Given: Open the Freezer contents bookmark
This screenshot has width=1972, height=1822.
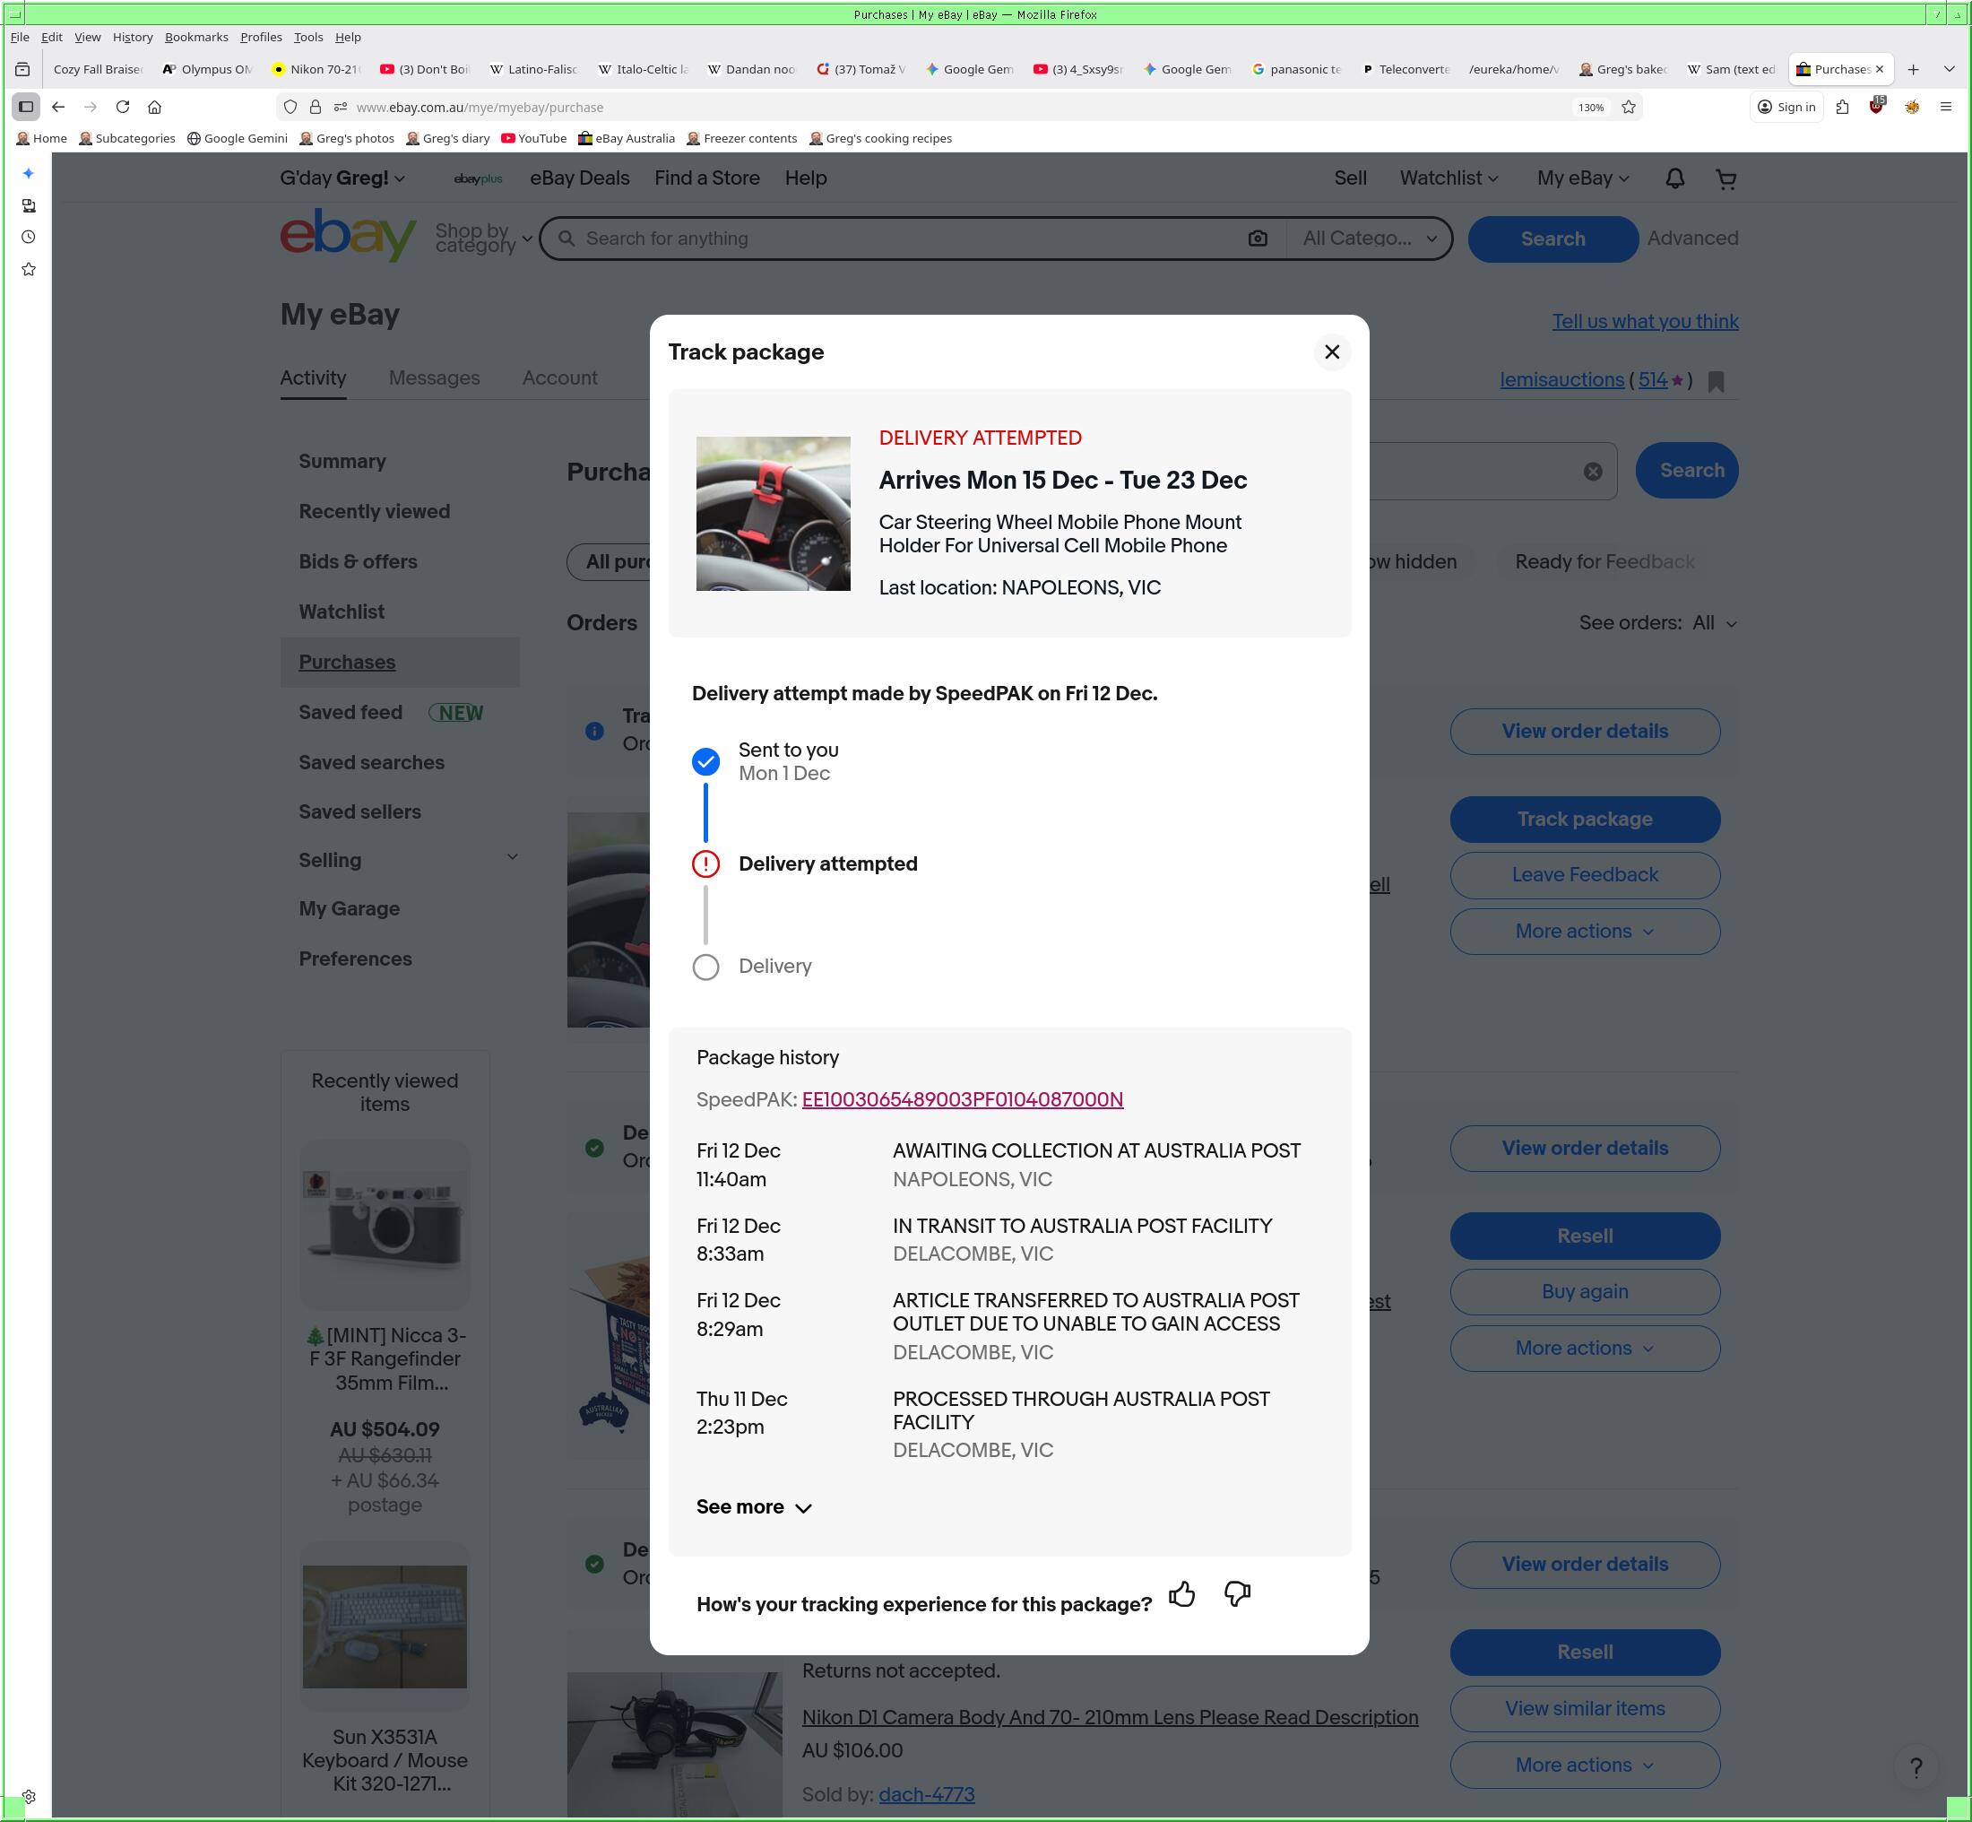Looking at the screenshot, I should 742,138.
